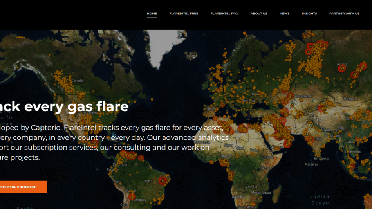Select INSIGHTS in the navigation bar

[x=309, y=14]
